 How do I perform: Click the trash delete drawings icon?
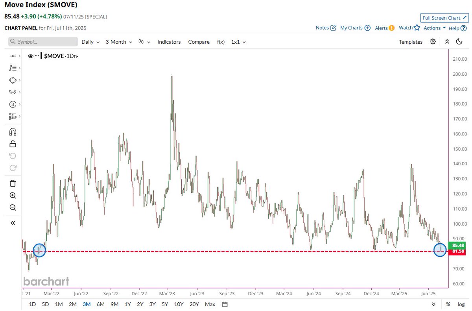pos(13,183)
